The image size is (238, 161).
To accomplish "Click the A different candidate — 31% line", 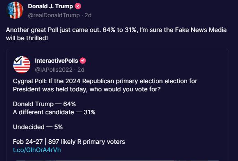I will point(54,112).
